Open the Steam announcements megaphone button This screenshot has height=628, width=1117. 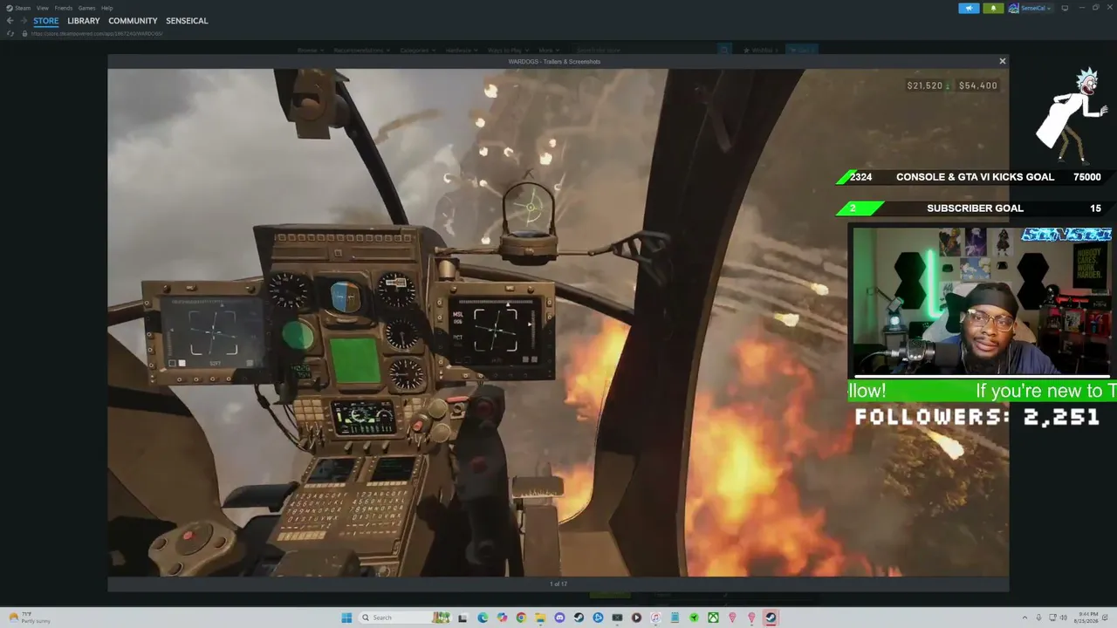[969, 8]
